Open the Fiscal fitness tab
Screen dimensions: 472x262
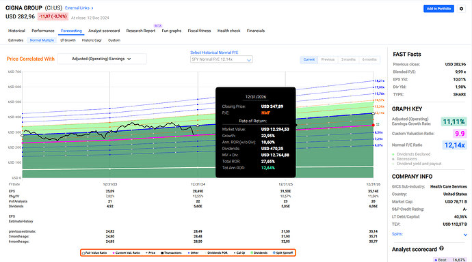coord(199,31)
